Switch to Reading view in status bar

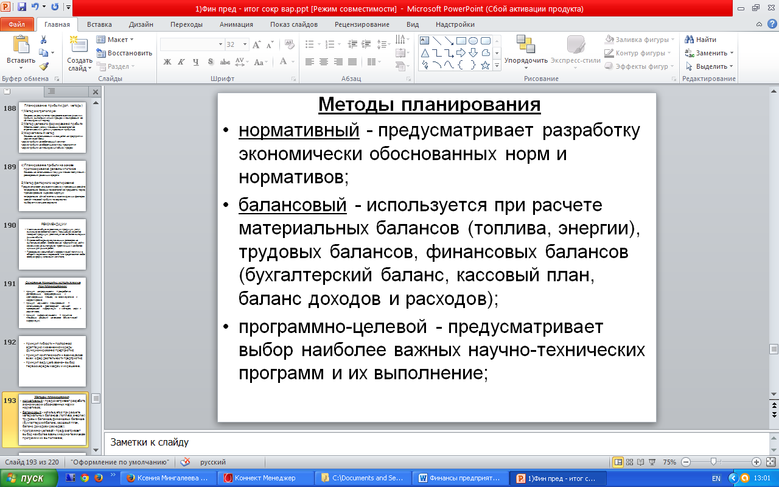(641, 462)
